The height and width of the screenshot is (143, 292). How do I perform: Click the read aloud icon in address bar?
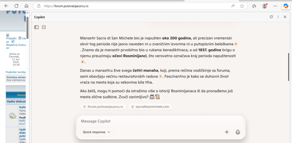point(233,6)
